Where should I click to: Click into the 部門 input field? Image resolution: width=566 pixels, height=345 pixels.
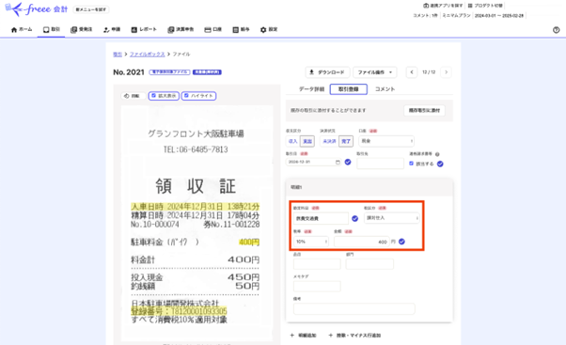point(369,264)
